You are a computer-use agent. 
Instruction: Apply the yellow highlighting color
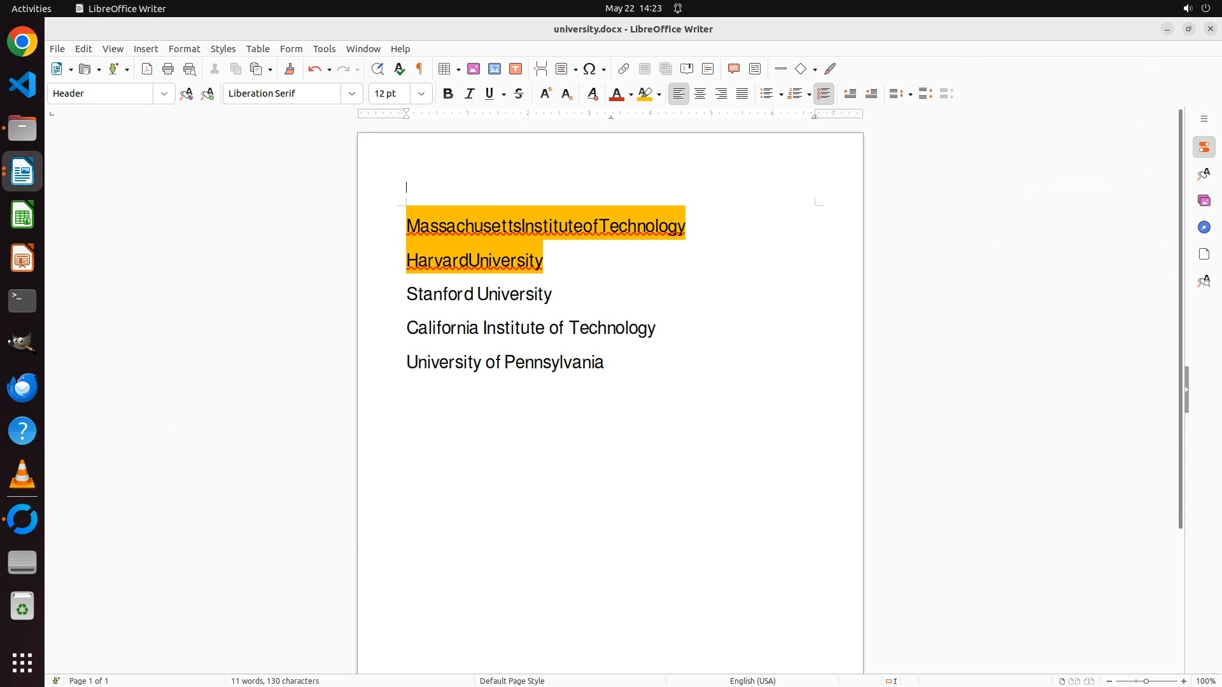[645, 94]
